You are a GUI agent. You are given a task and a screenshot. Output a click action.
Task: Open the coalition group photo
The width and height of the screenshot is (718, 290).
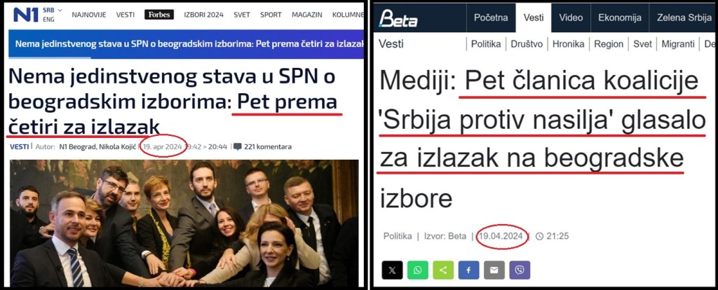pyautogui.click(x=184, y=223)
